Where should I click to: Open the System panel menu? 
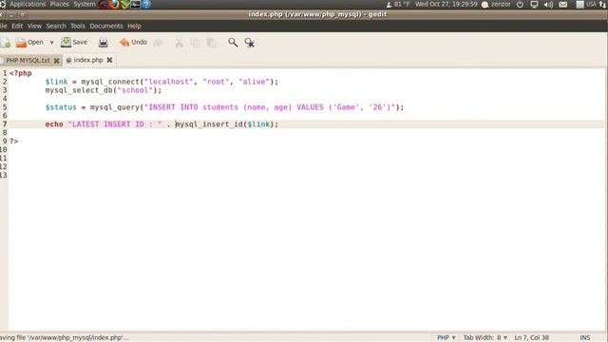(85, 4)
